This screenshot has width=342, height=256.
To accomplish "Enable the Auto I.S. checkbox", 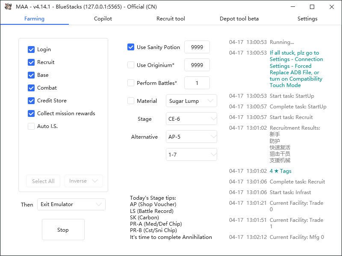I will pos(31,126).
